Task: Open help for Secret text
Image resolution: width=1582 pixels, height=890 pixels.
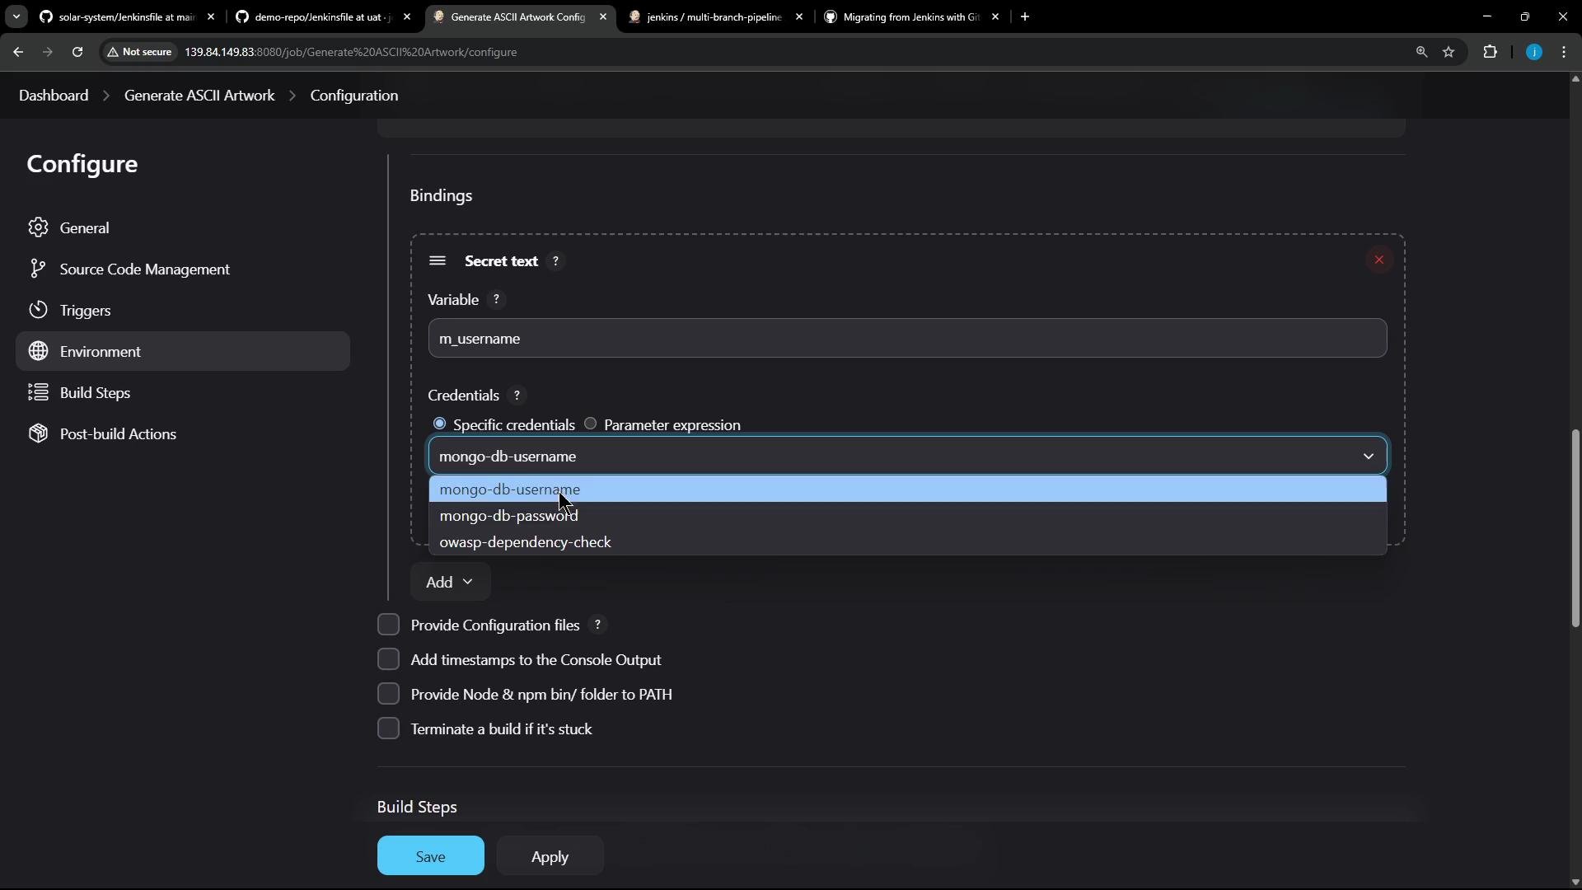Action: click(x=555, y=261)
